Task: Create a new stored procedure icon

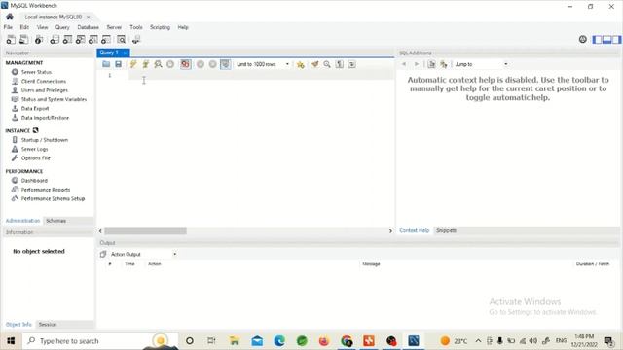Action: coord(93,39)
